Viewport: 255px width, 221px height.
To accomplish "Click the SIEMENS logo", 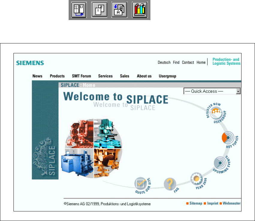I will pyautogui.click(x=30, y=63).
